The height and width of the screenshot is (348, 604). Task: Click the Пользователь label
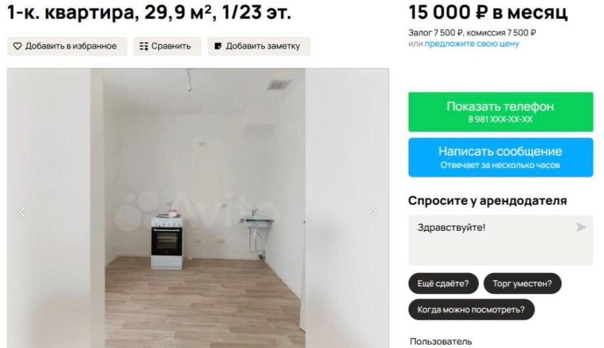pos(440,341)
